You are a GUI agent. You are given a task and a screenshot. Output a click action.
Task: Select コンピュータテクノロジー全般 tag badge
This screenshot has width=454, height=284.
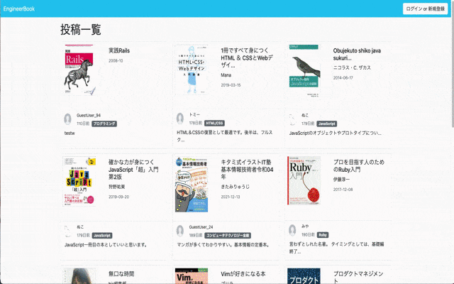pyautogui.click(x=228, y=236)
